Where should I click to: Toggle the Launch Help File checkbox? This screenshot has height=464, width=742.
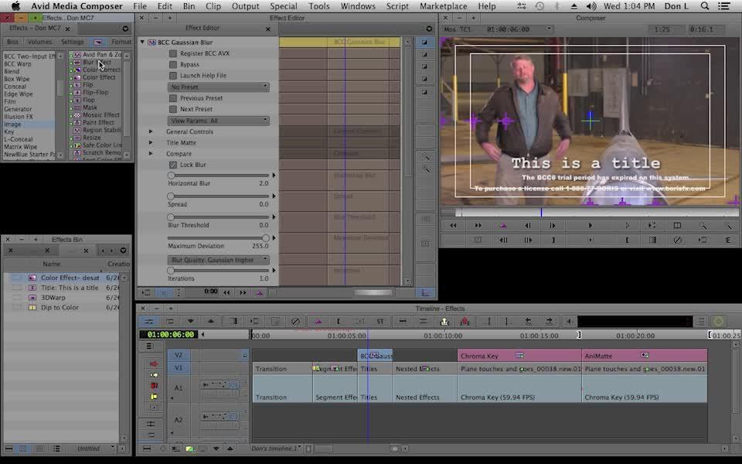(173, 75)
